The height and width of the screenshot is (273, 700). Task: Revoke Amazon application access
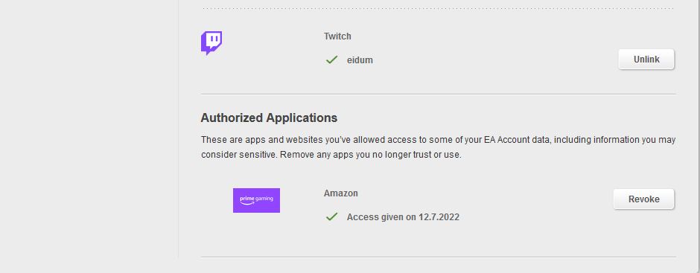point(643,199)
